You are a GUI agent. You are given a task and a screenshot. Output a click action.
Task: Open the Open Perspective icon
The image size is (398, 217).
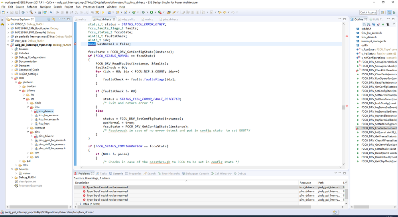[382, 12]
